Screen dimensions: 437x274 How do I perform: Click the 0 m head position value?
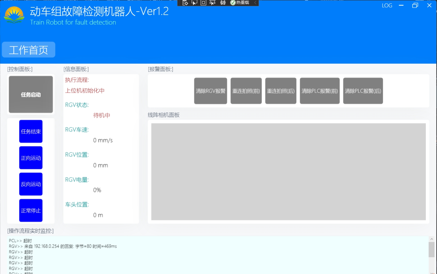[x=98, y=215]
